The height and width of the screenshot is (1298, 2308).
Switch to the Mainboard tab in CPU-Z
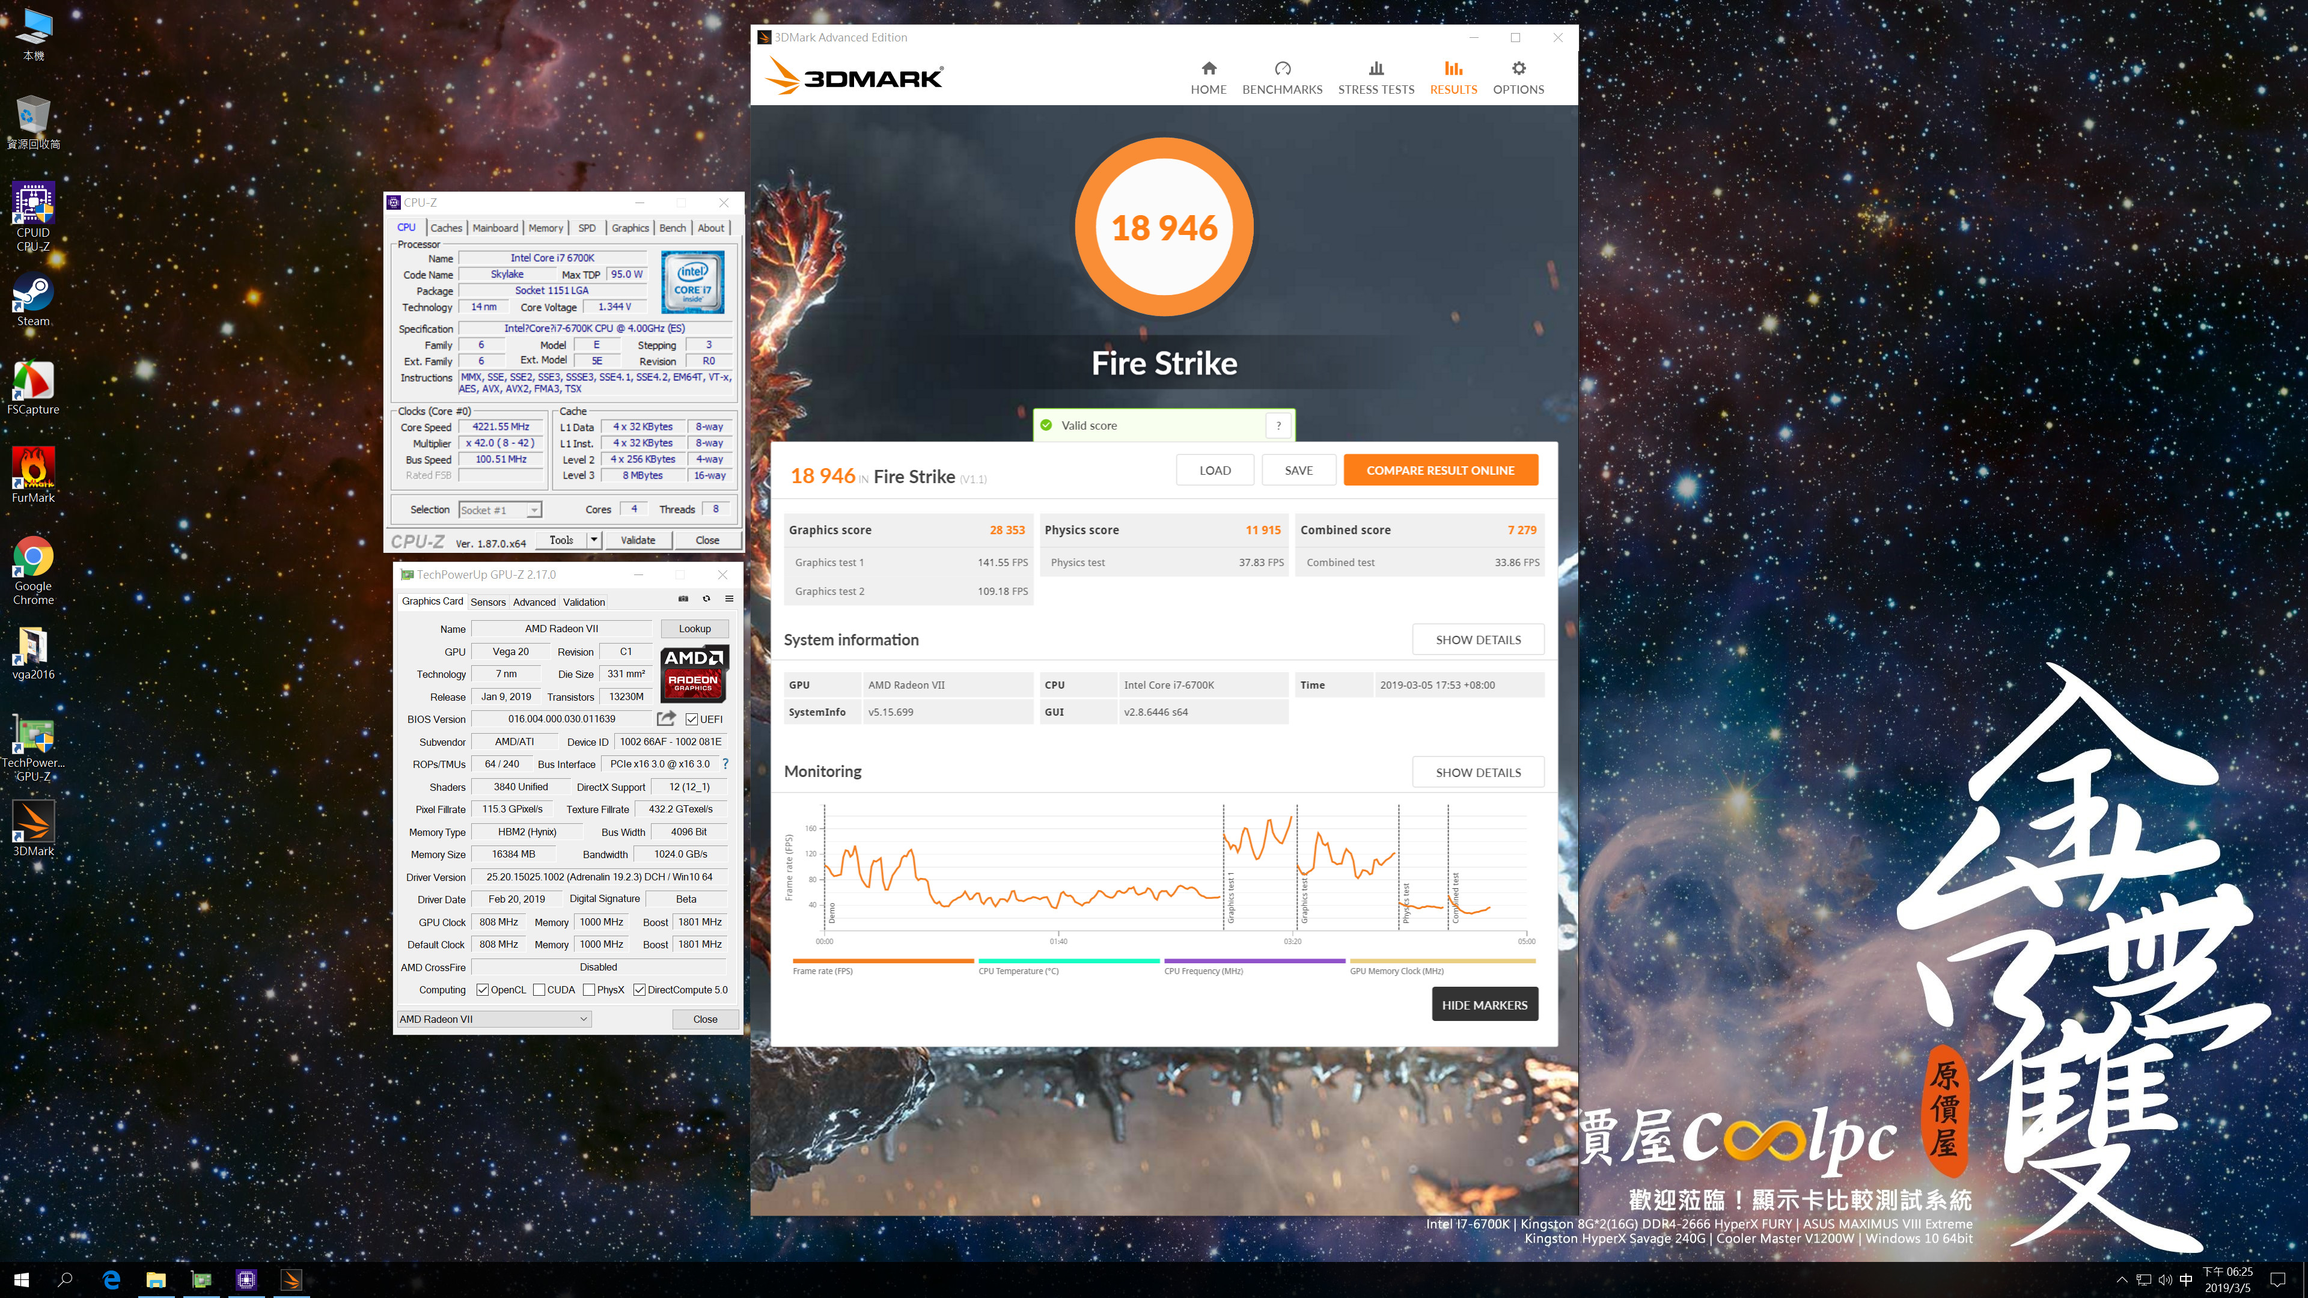(495, 228)
